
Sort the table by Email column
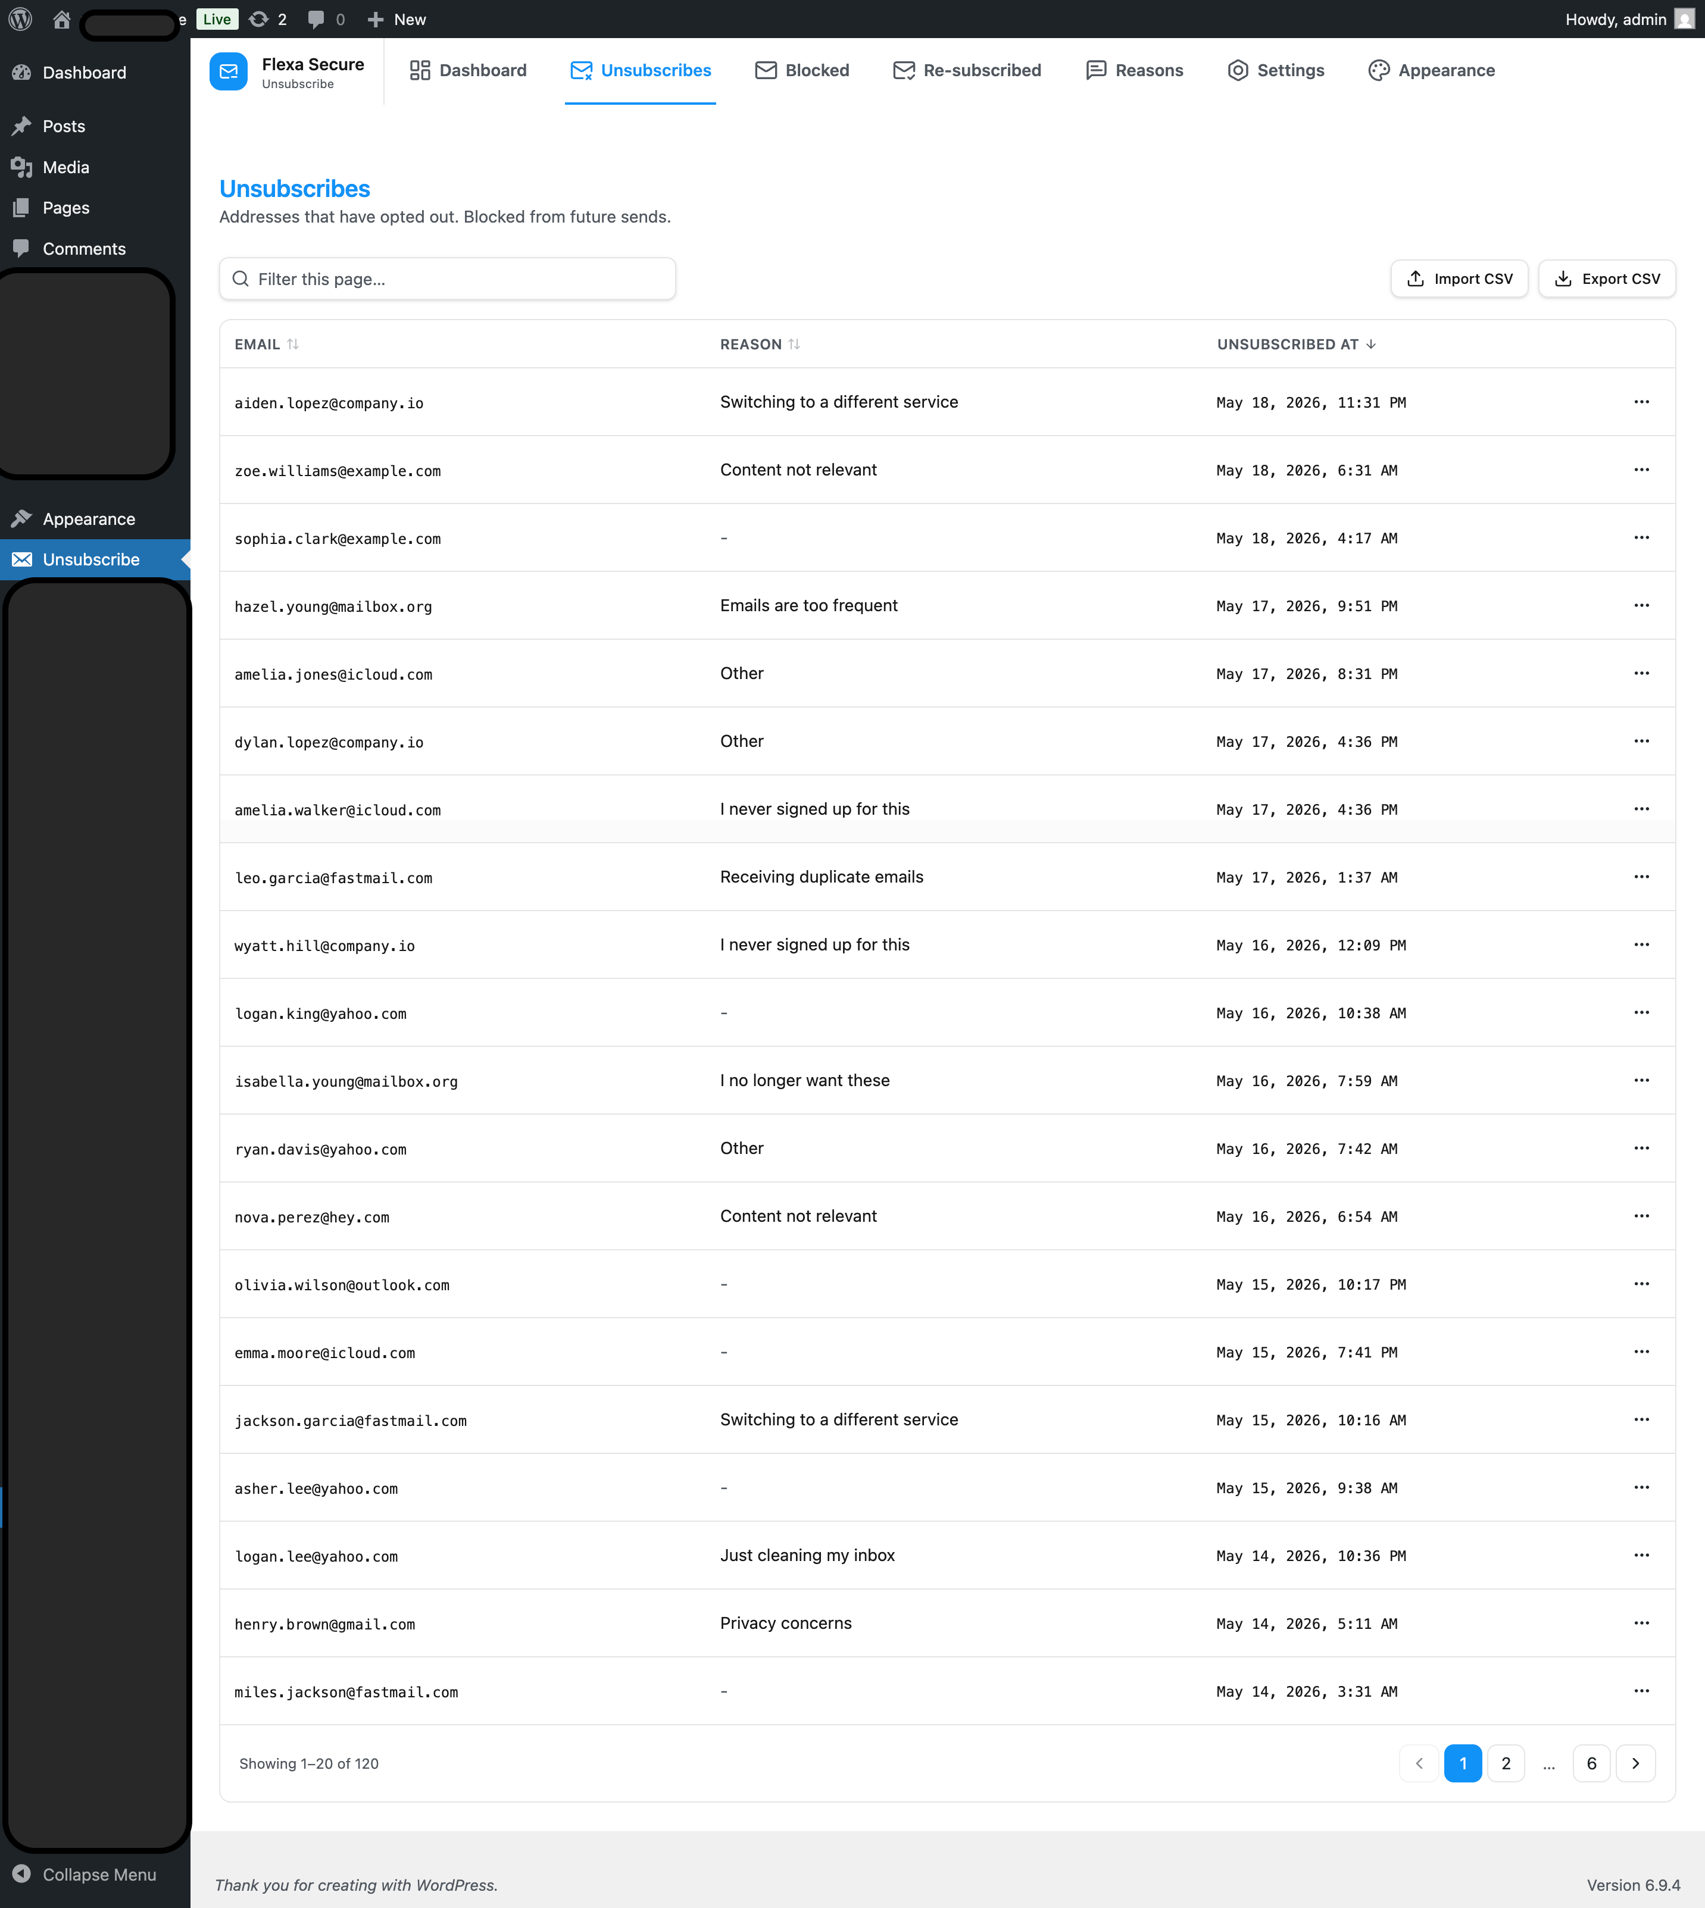pyautogui.click(x=266, y=345)
